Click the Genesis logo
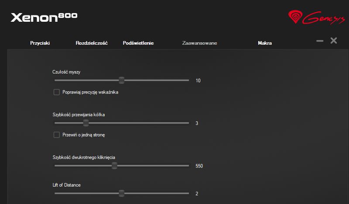Viewport: 349px width, 204px height. tap(317, 17)
